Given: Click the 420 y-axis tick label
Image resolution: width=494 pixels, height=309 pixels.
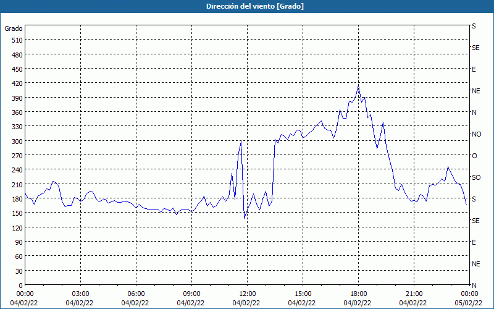Looking at the screenshot, I should click(17, 83).
